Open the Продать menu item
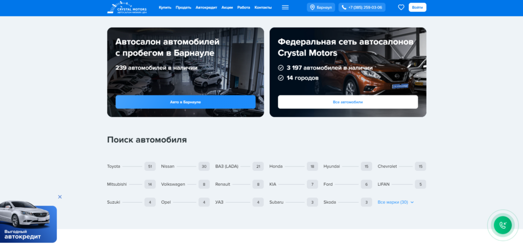 point(183,7)
